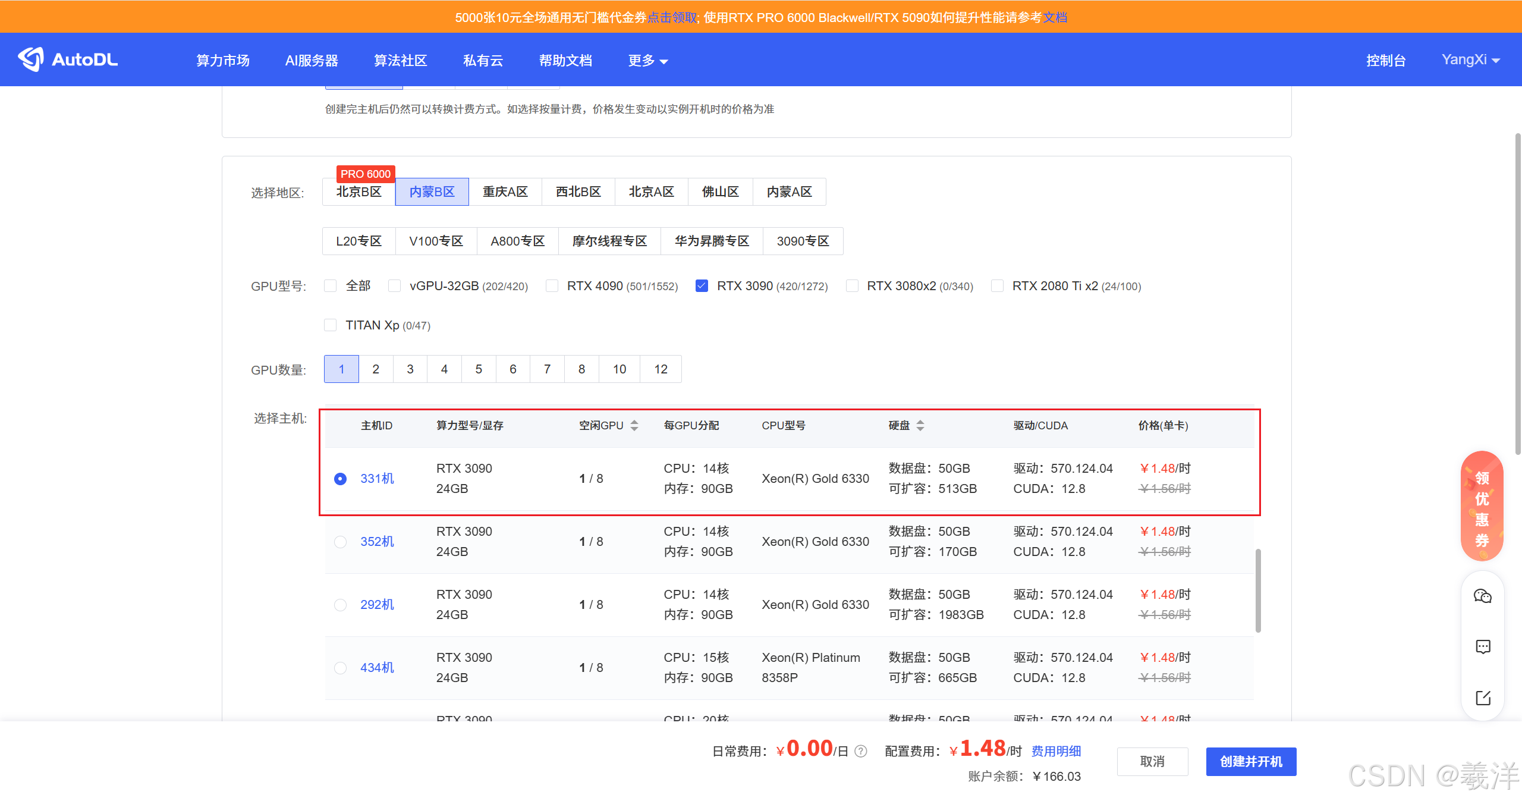Go to 算法社区 in the navigation
Viewport: 1522px width, 801px height.
400,61
